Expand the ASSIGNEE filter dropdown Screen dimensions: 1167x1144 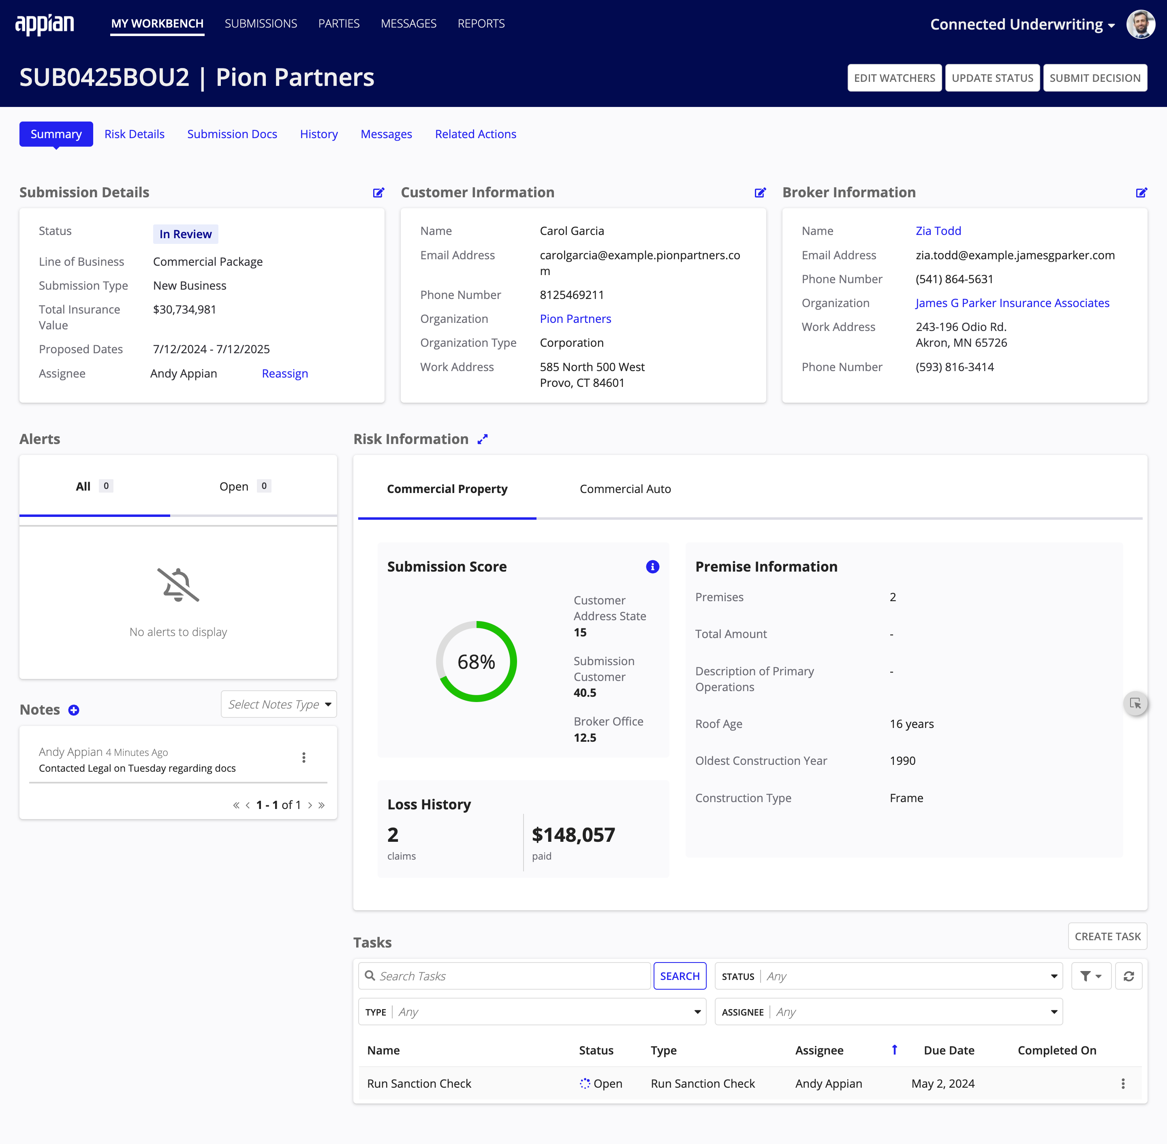[888, 1012]
